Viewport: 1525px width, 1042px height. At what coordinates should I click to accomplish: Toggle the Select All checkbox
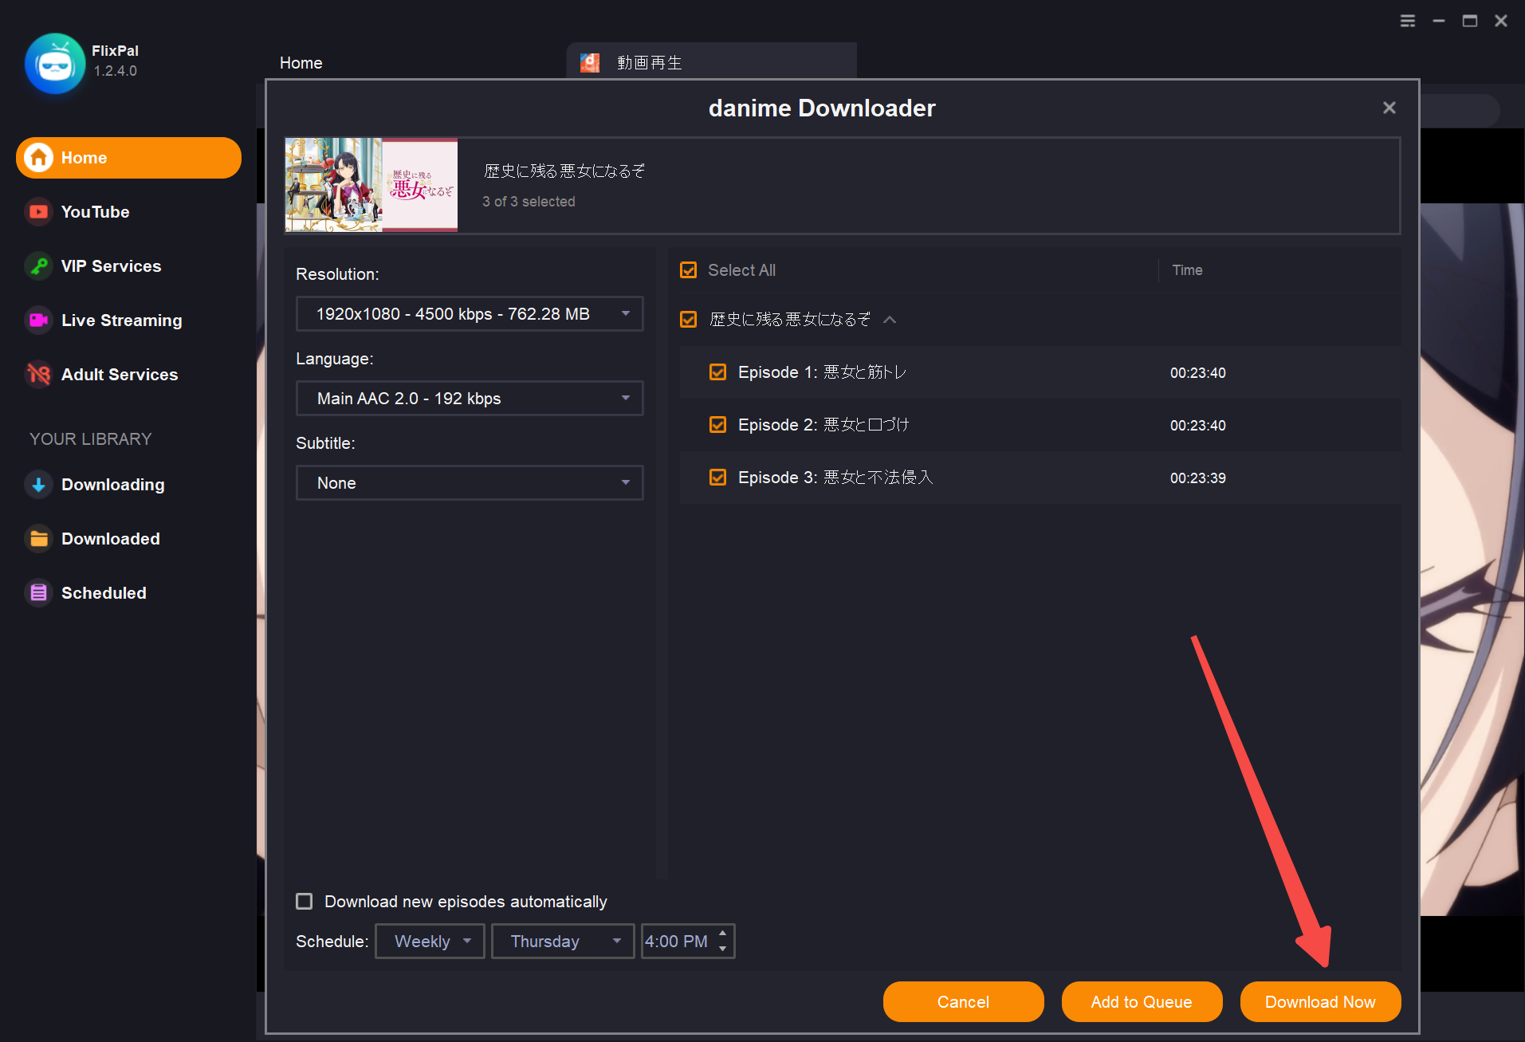(688, 270)
